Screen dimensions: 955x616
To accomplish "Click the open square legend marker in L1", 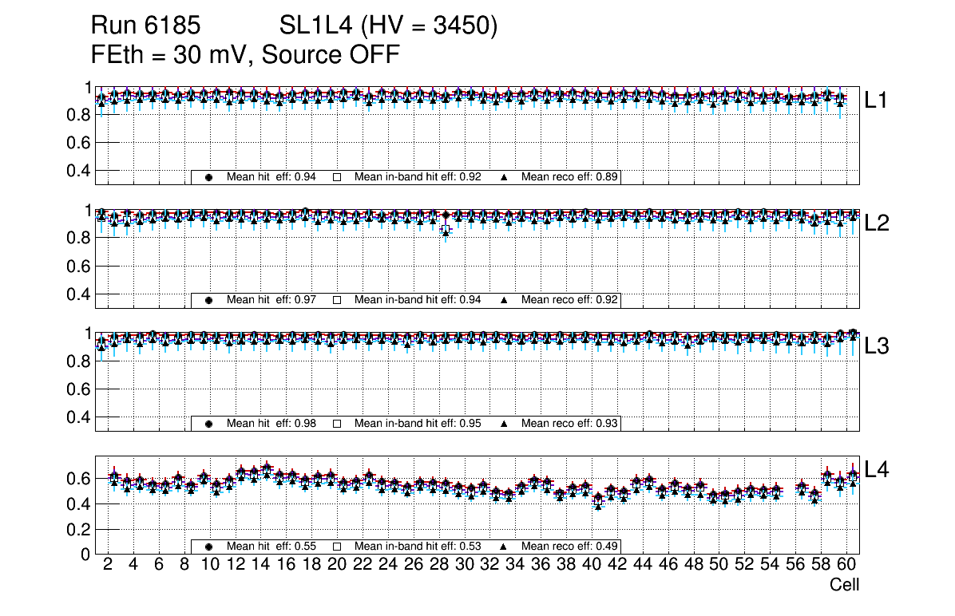I will pyautogui.click(x=336, y=177).
